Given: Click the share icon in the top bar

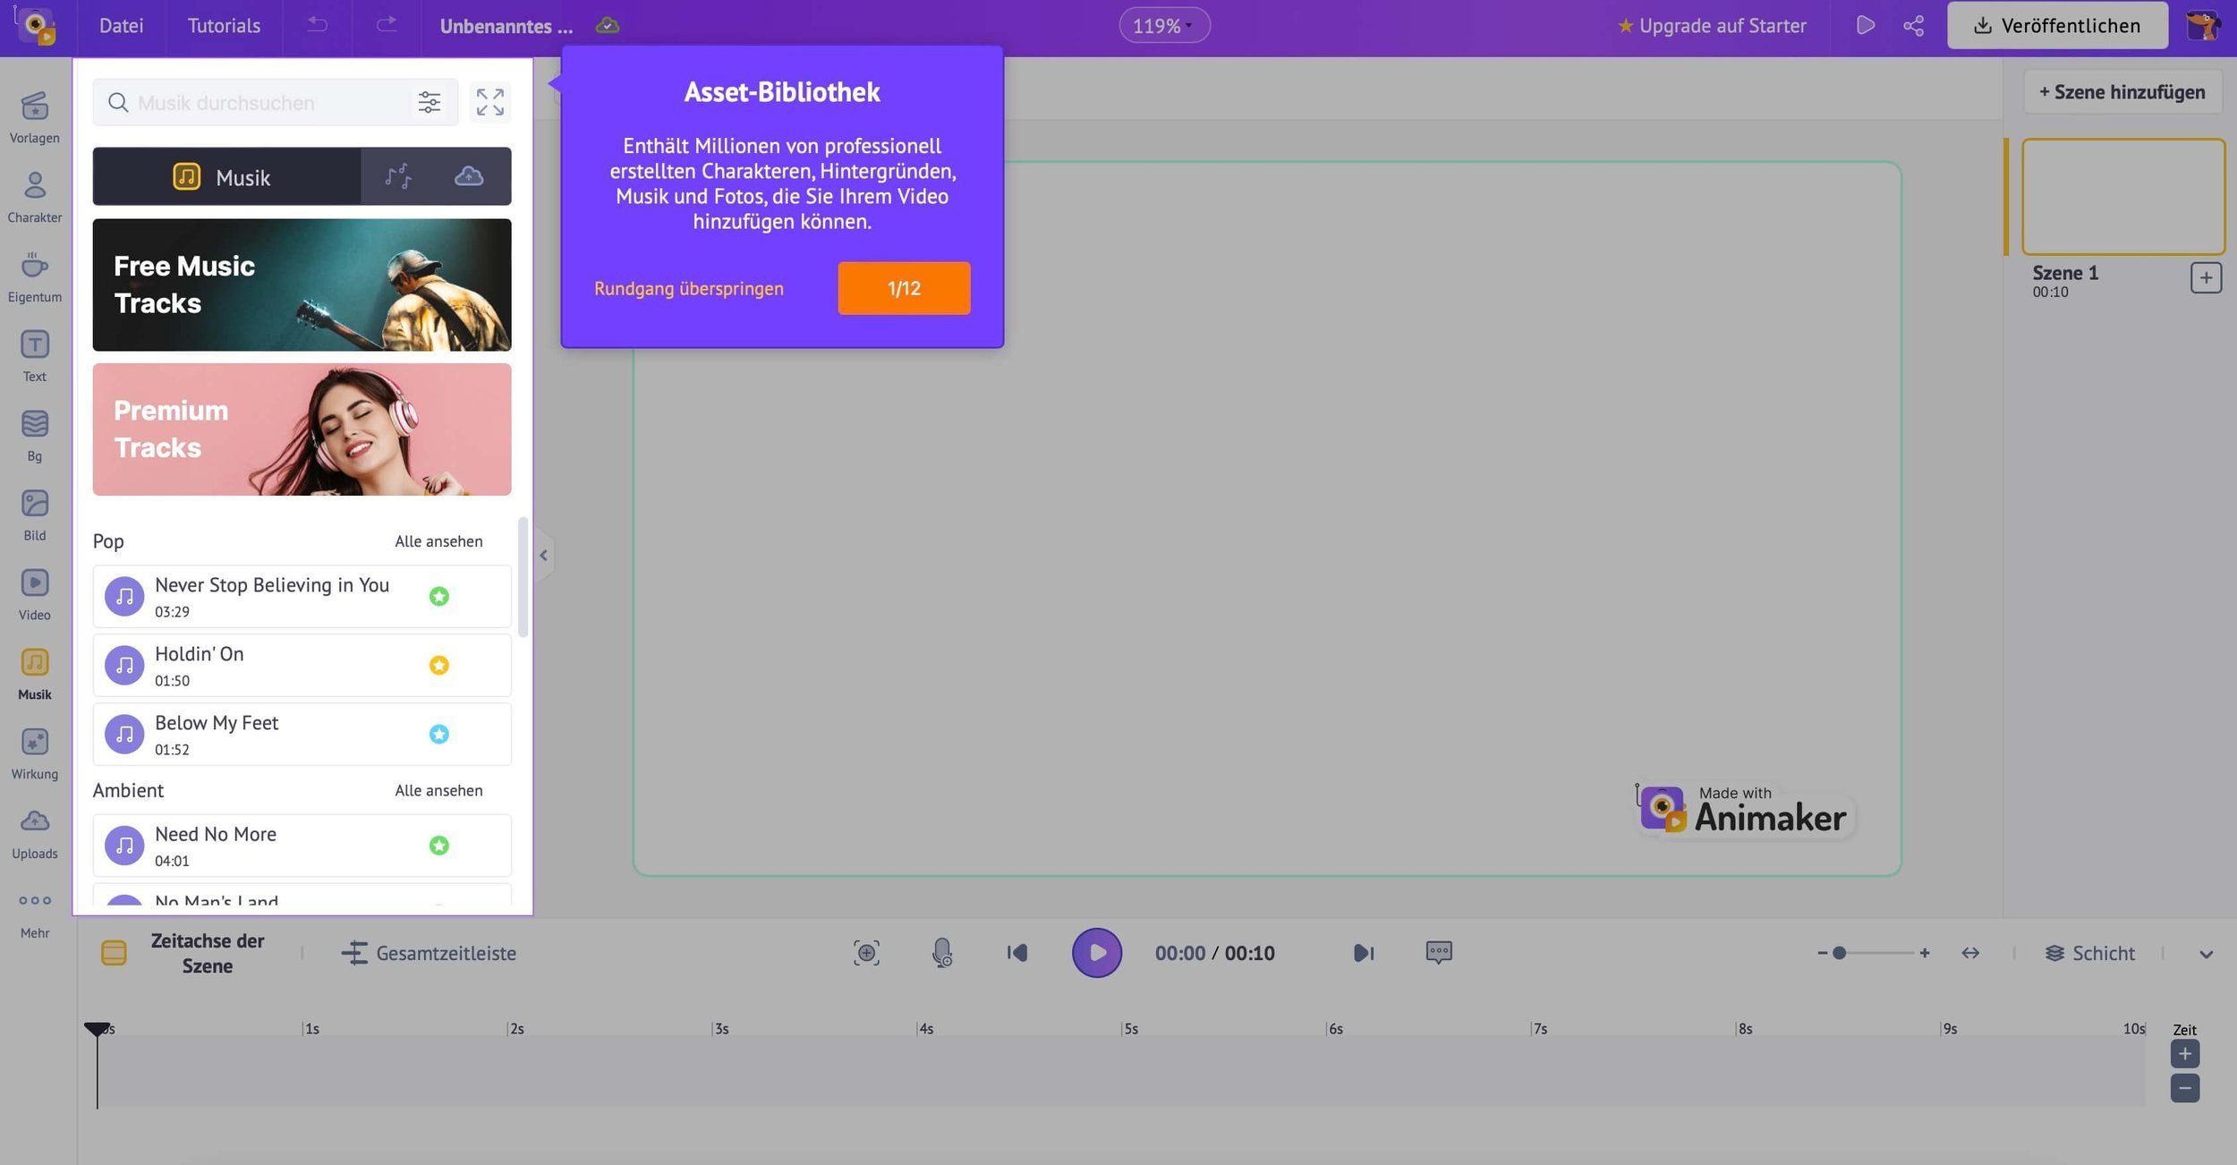Looking at the screenshot, I should (x=1913, y=25).
